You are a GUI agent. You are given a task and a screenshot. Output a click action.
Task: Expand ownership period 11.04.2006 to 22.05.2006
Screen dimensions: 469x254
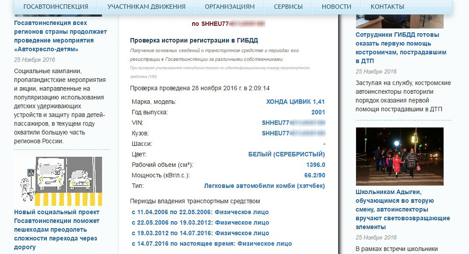[x=200, y=212]
